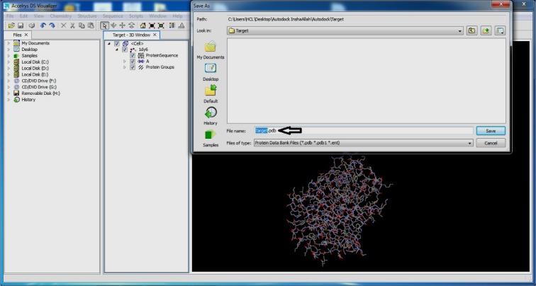The width and height of the screenshot is (536, 286).
Task: Click the Save disk toolbar icon
Action: point(21,25)
